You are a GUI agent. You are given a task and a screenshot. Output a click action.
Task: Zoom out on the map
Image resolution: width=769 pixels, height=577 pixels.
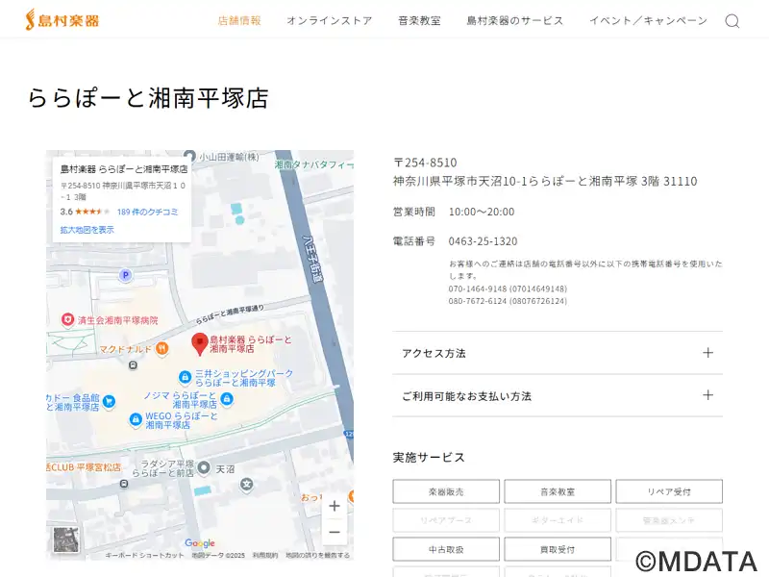tap(335, 532)
